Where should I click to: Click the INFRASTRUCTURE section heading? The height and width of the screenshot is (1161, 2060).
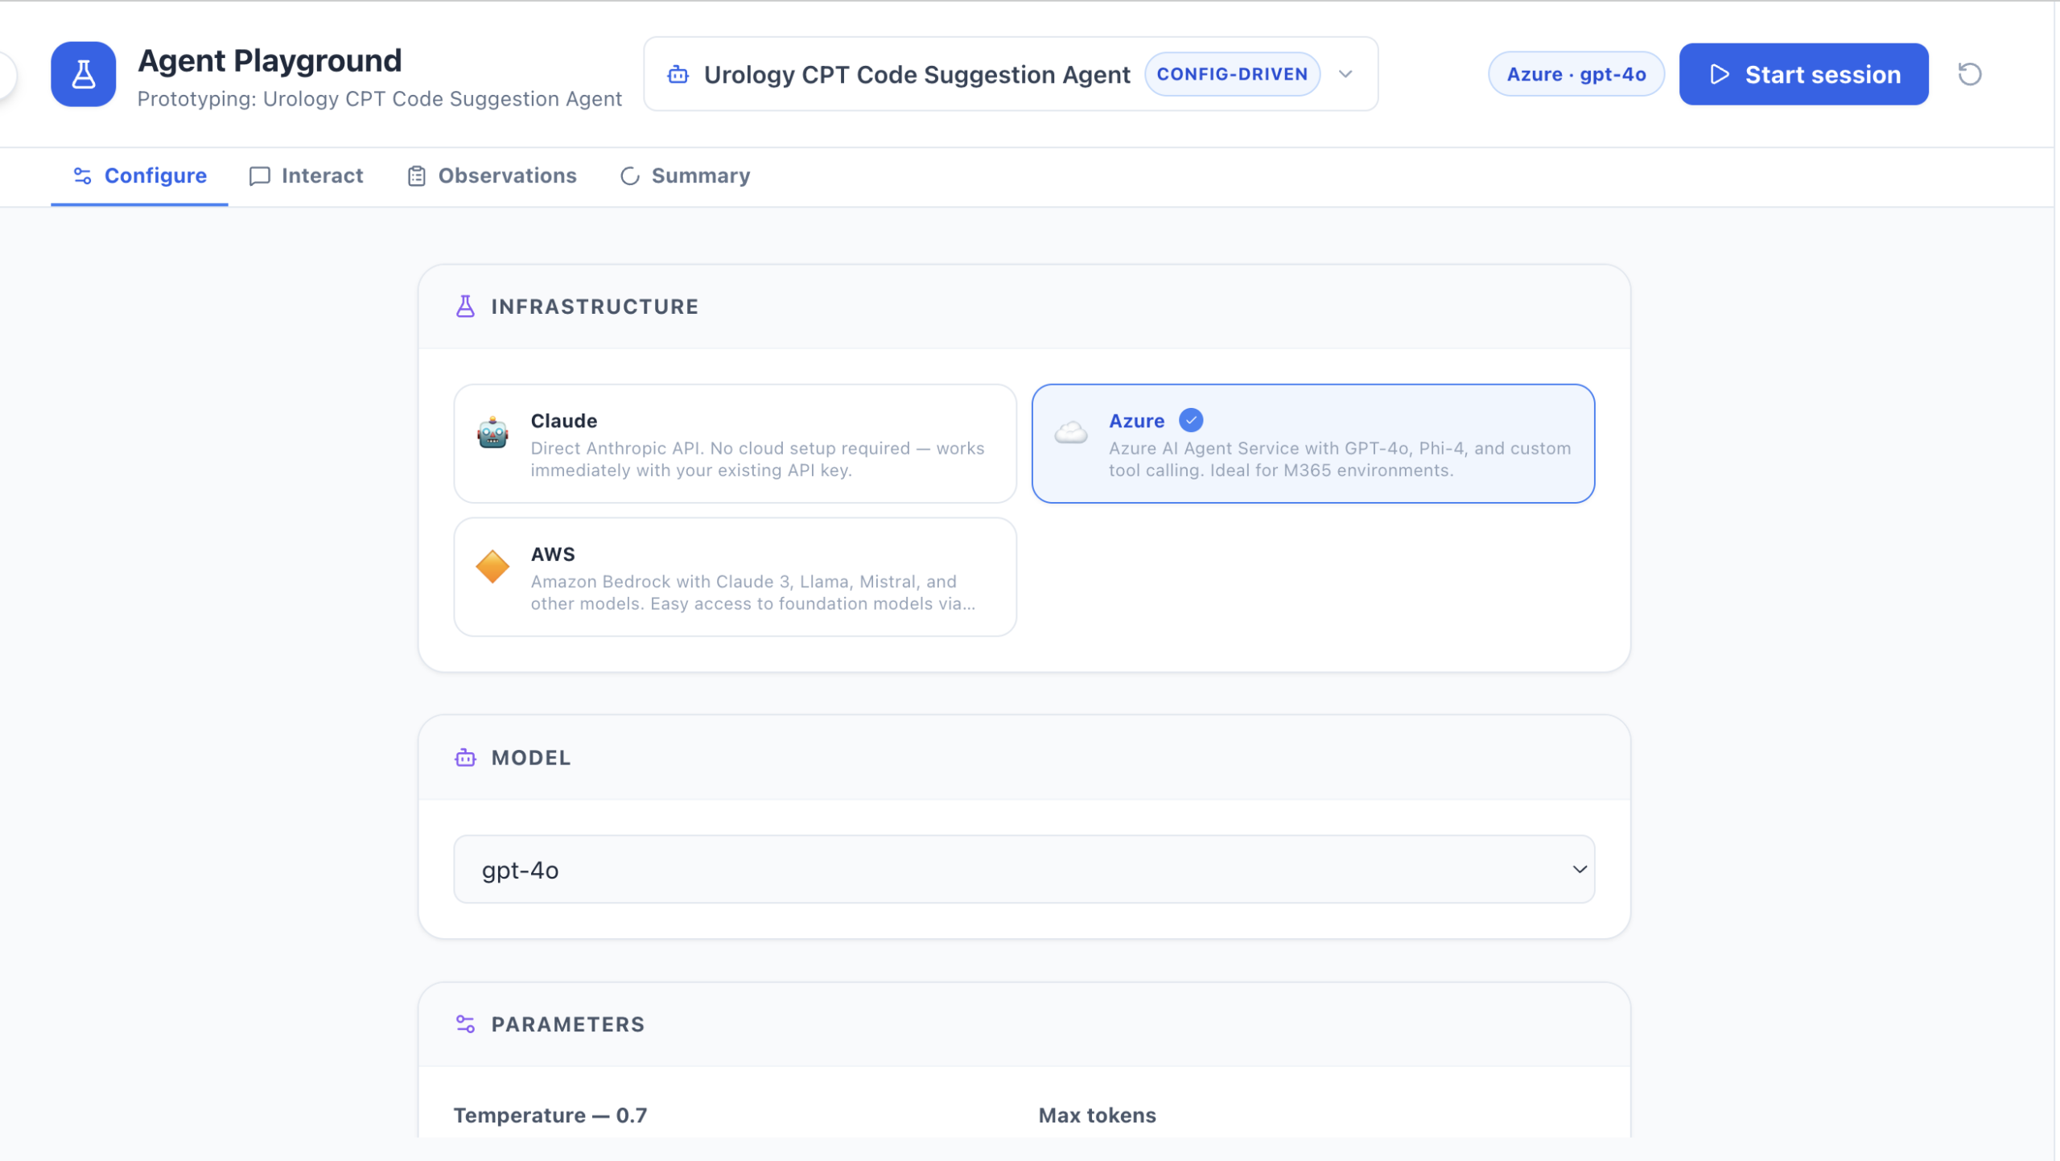(595, 307)
